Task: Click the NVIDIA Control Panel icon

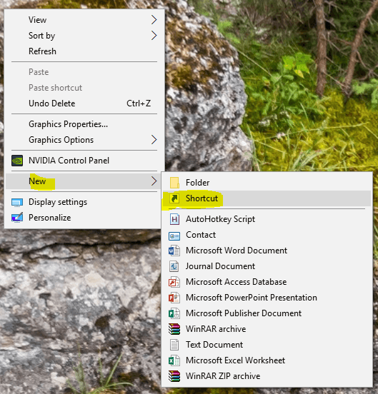Action: [x=17, y=161]
